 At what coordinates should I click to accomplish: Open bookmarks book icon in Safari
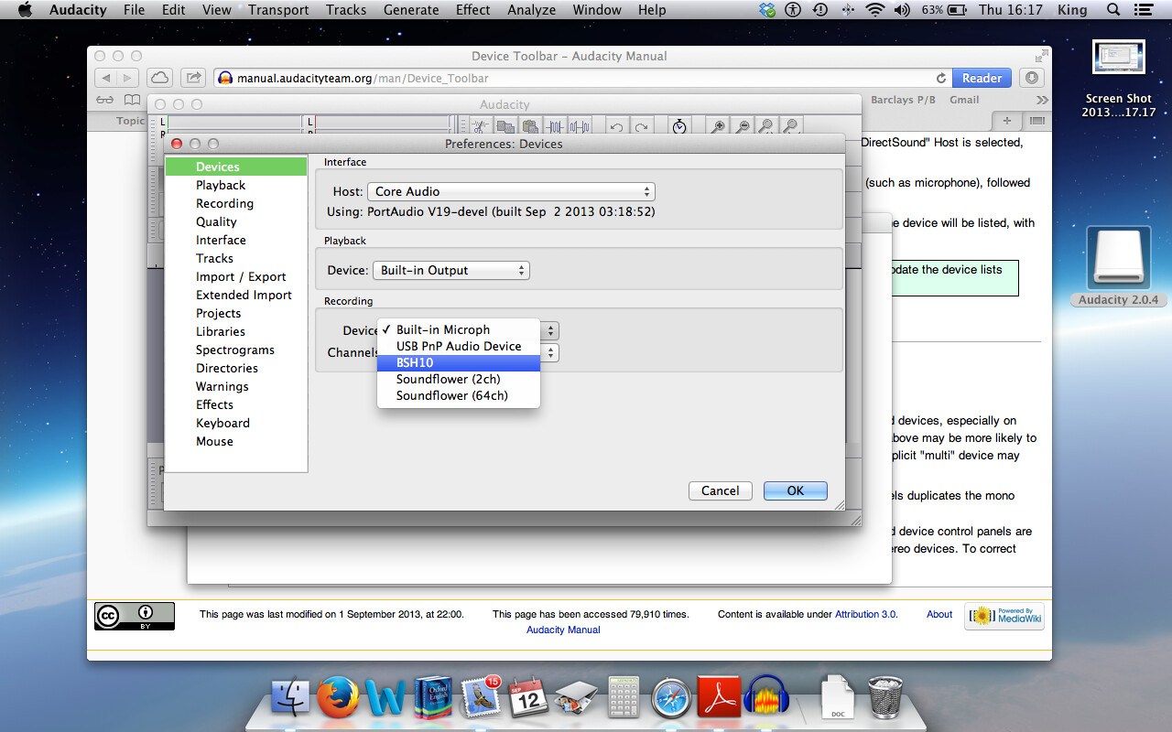coord(134,100)
